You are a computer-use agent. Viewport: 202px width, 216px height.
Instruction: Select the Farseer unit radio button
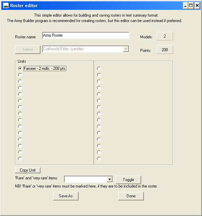tap(20, 68)
